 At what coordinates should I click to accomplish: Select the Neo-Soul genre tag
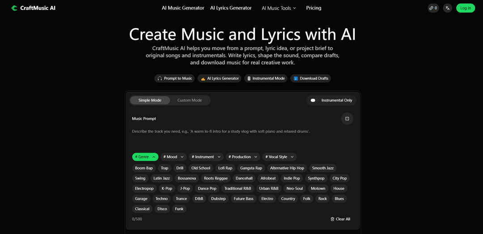point(294,188)
